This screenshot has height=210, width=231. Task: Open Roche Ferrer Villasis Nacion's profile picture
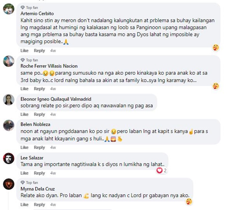coord(9,61)
